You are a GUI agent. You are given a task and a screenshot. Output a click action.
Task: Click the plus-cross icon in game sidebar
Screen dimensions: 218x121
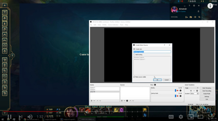5,18
